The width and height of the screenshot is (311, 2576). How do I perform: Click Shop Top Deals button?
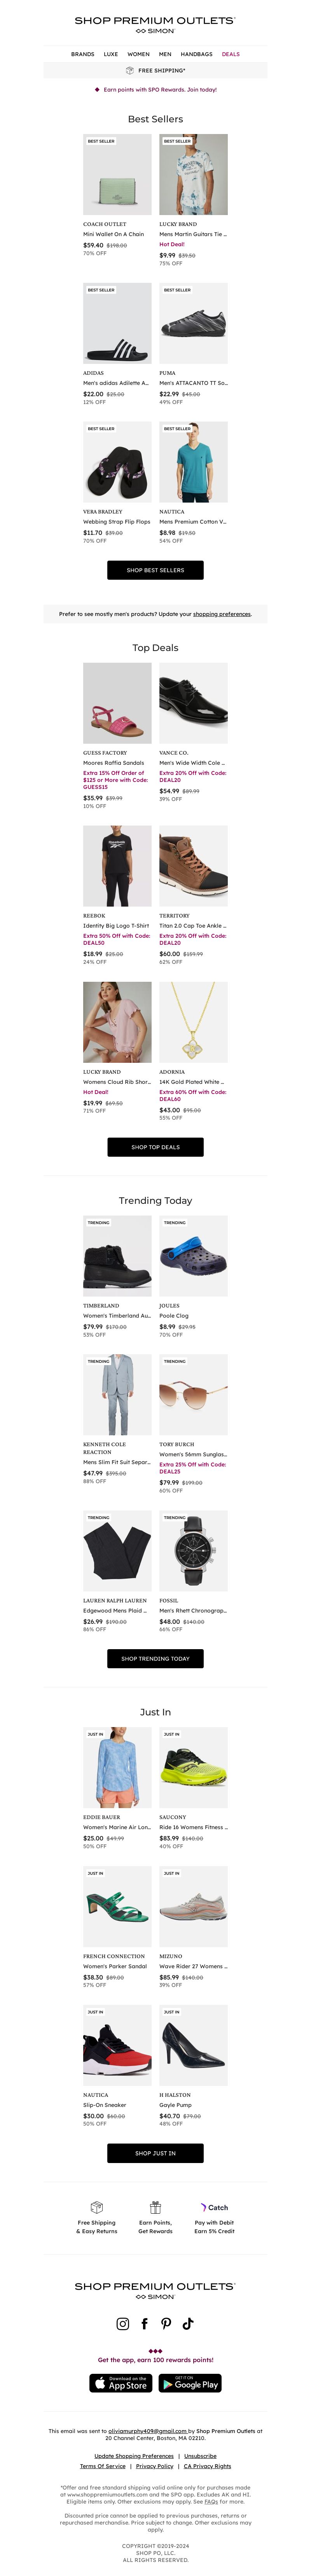(x=155, y=1147)
